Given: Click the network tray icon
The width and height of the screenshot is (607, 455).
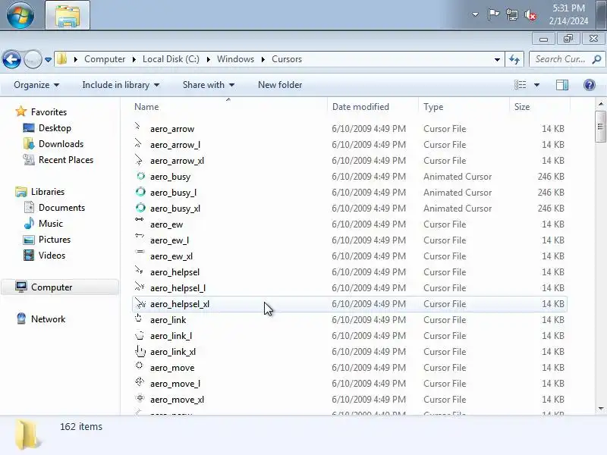Looking at the screenshot, I should [x=511, y=14].
